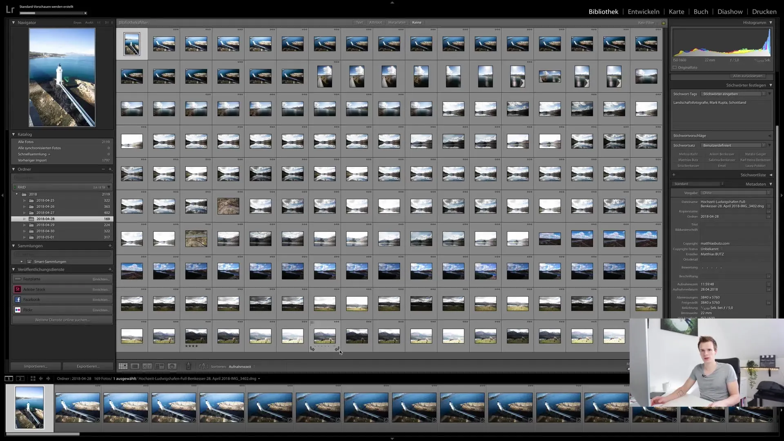
Task: Enable Originalfoto checkbox under histogram
Action: coord(675,67)
